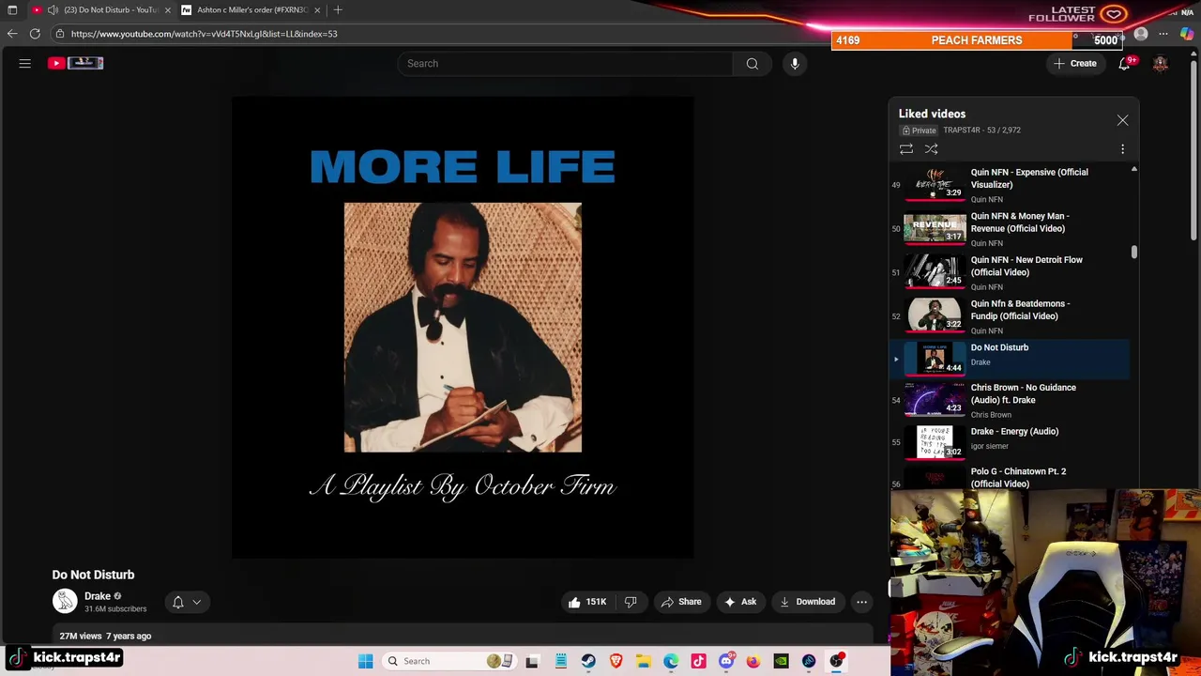Run the search with the magnifier button
This screenshot has width=1201, height=676.
752,63
